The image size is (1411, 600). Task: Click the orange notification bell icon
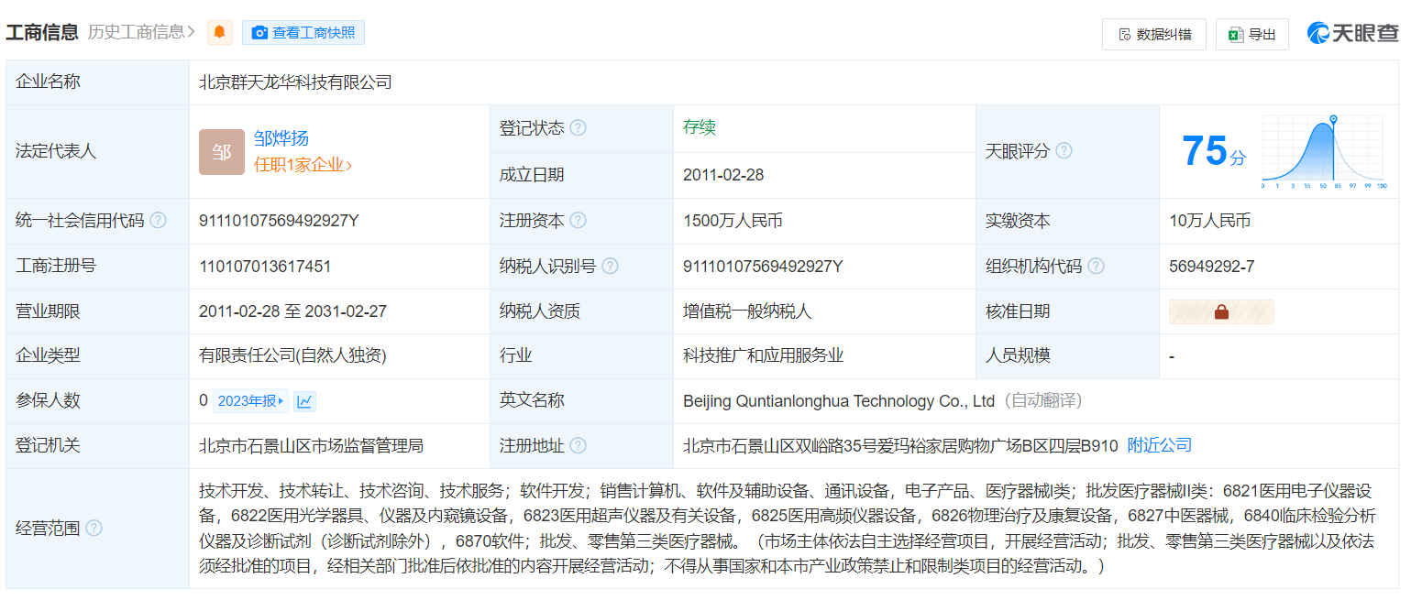[x=219, y=33]
